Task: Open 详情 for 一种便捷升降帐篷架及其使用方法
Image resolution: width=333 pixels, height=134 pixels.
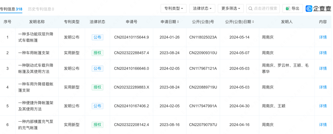Action: 323,106
